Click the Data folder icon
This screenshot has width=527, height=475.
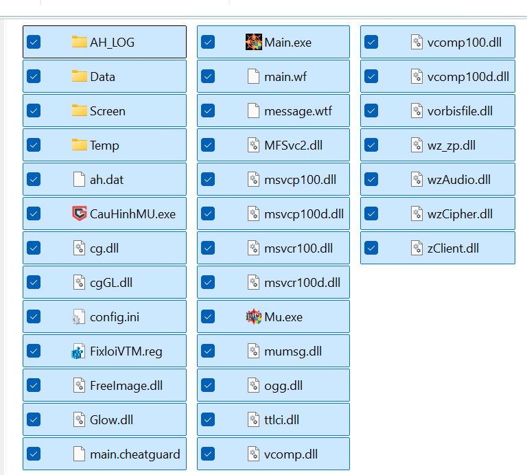point(79,76)
